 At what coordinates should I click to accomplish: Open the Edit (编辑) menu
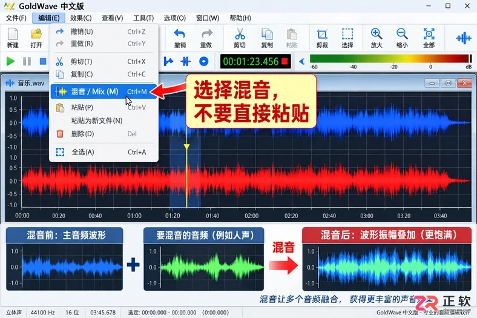tap(48, 18)
